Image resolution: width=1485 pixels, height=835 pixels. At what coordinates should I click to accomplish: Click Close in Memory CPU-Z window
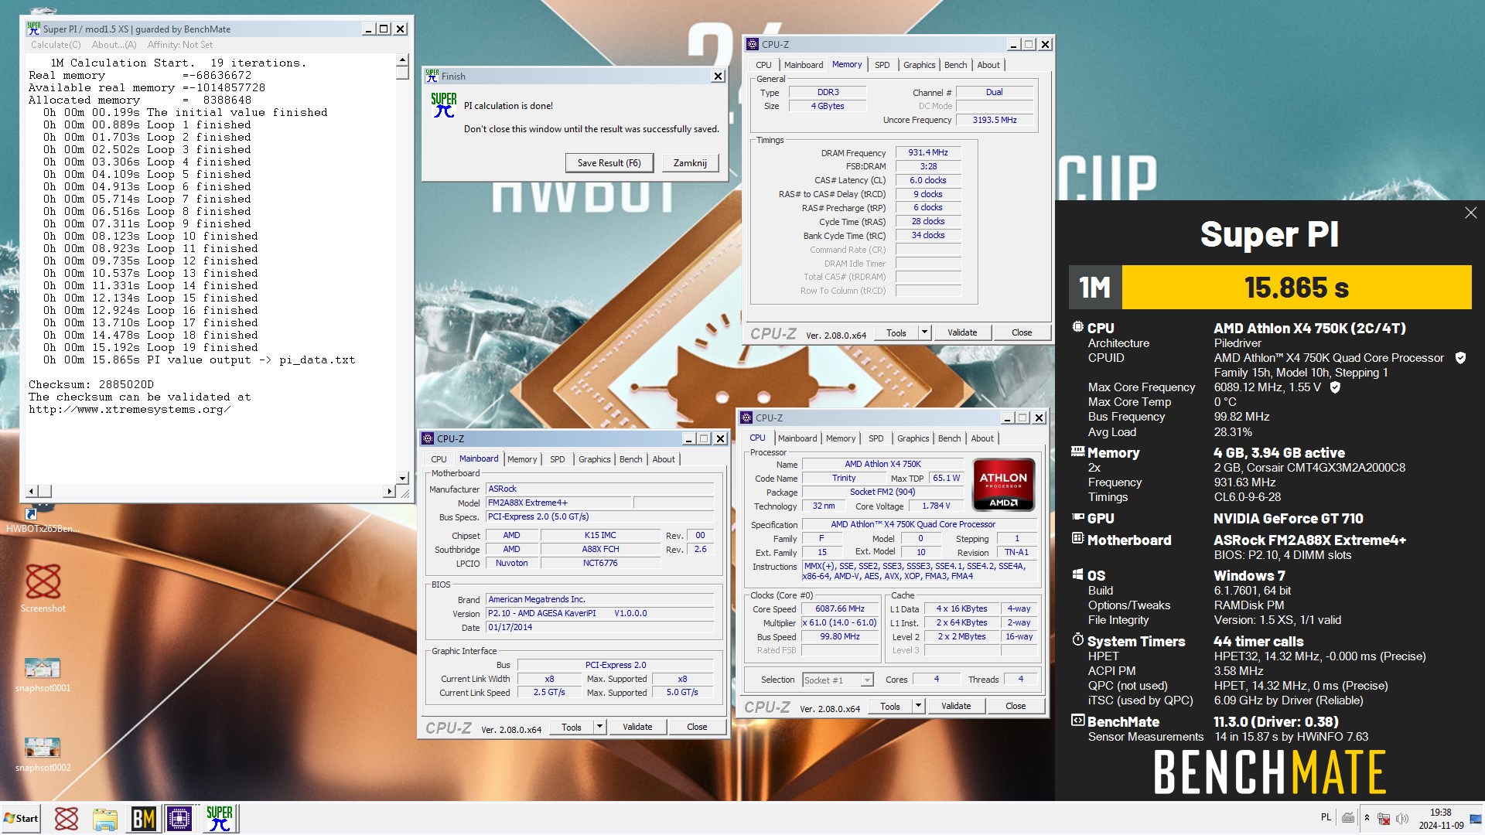1022,332
